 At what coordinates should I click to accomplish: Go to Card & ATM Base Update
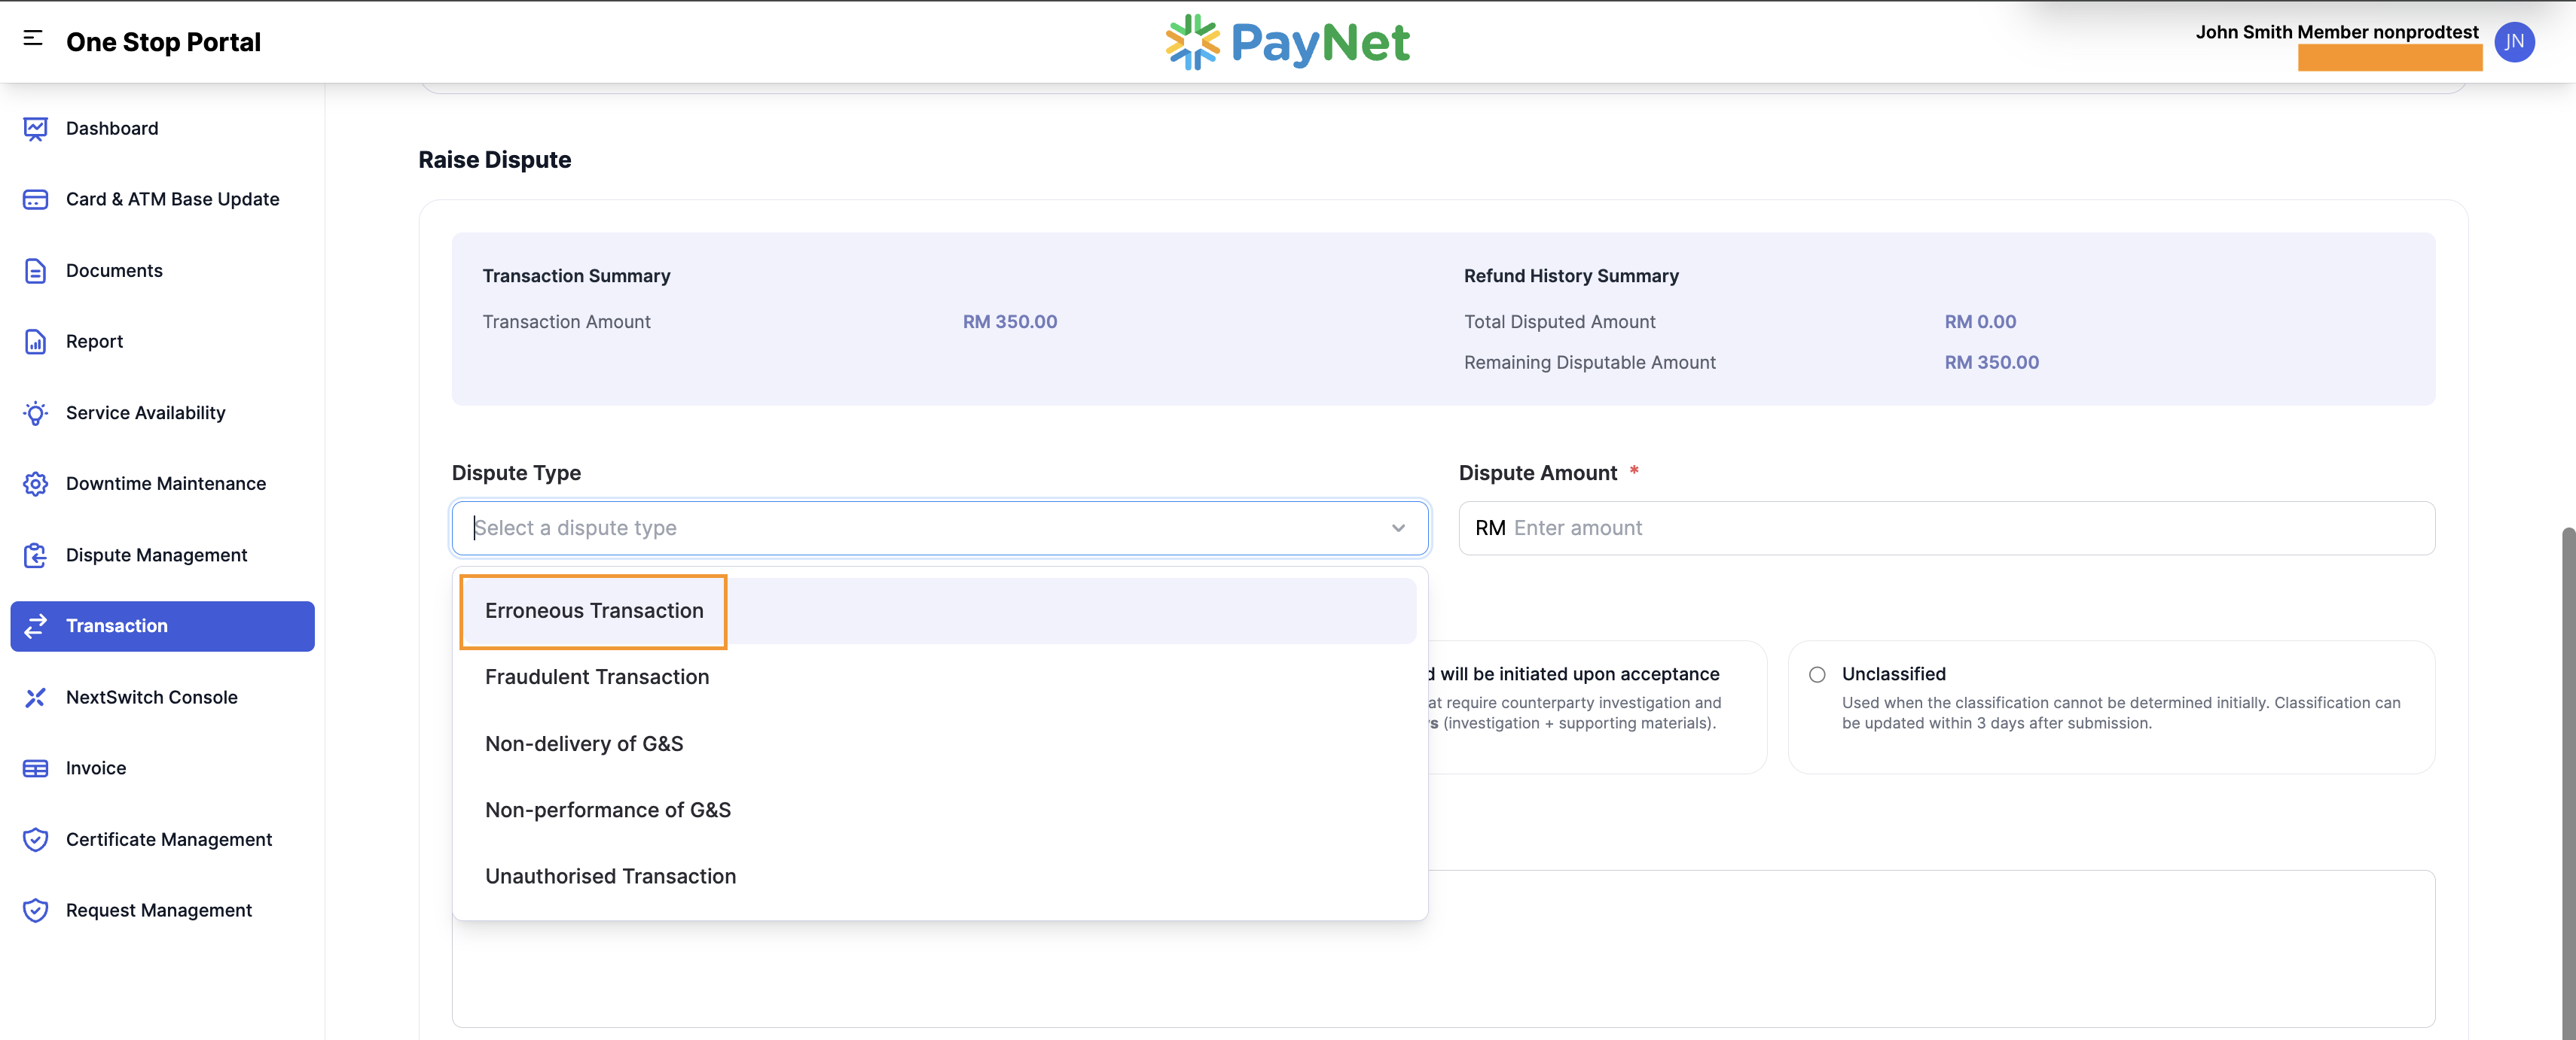pyautogui.click(x=162, y=200)
